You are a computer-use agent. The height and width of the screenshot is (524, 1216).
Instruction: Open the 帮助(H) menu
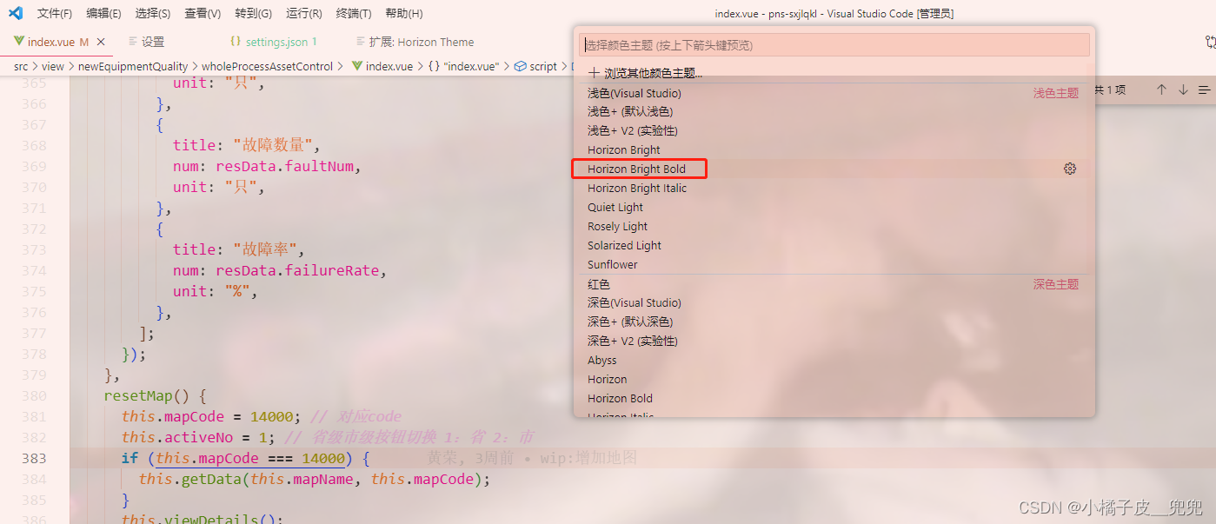[x=404, y=14]
